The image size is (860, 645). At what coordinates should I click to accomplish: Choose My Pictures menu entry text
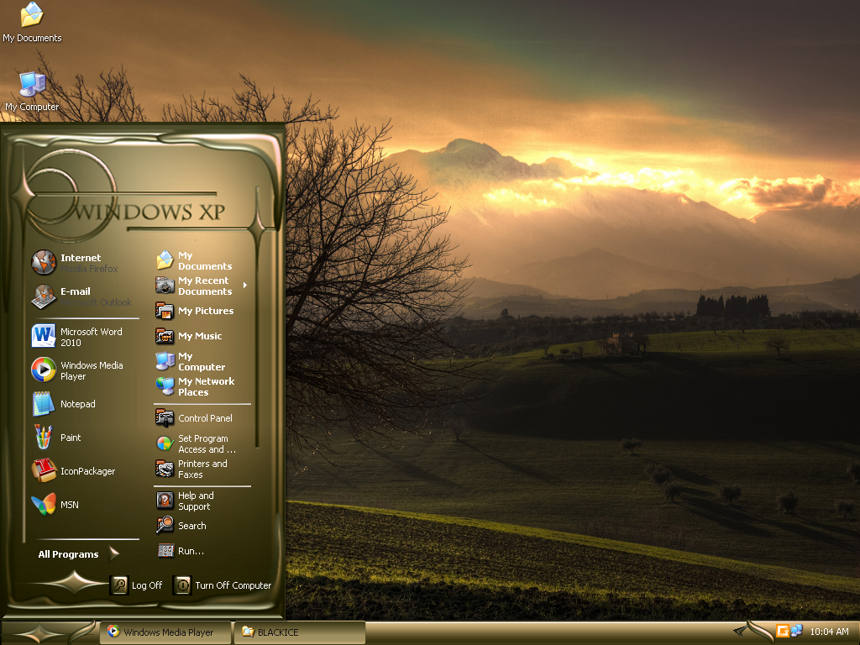(206, 311)
